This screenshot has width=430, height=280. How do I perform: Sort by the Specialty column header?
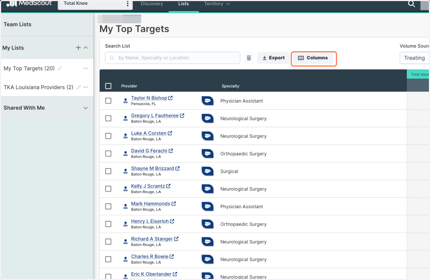(230, 86)
